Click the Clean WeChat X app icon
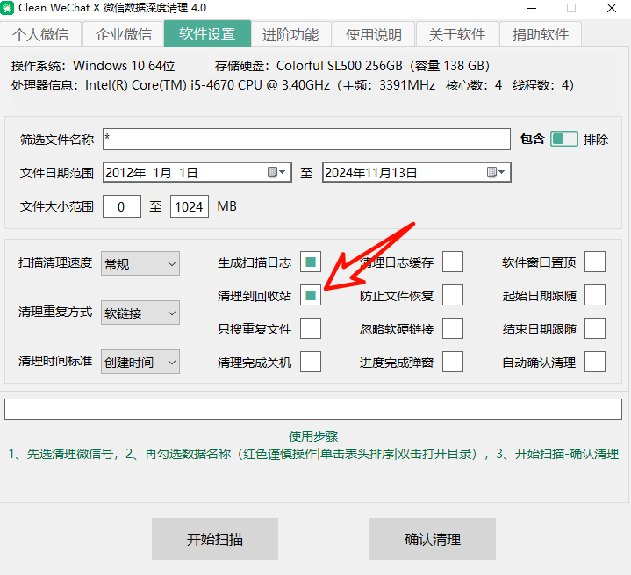 coord(7,8)
